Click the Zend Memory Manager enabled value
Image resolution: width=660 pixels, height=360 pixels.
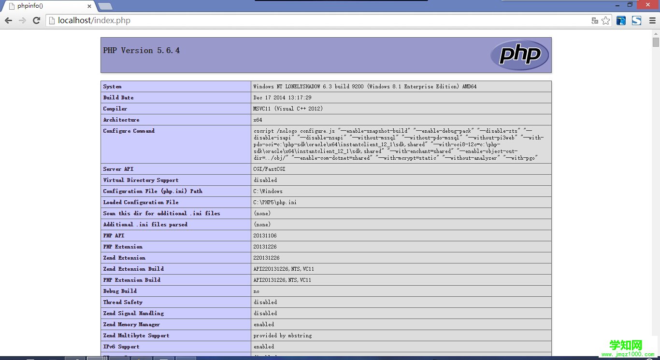(264, 324)
